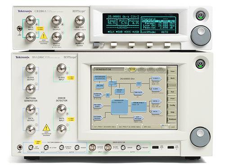Click CR286A Data Input negative connector

(x=31, y=37)
